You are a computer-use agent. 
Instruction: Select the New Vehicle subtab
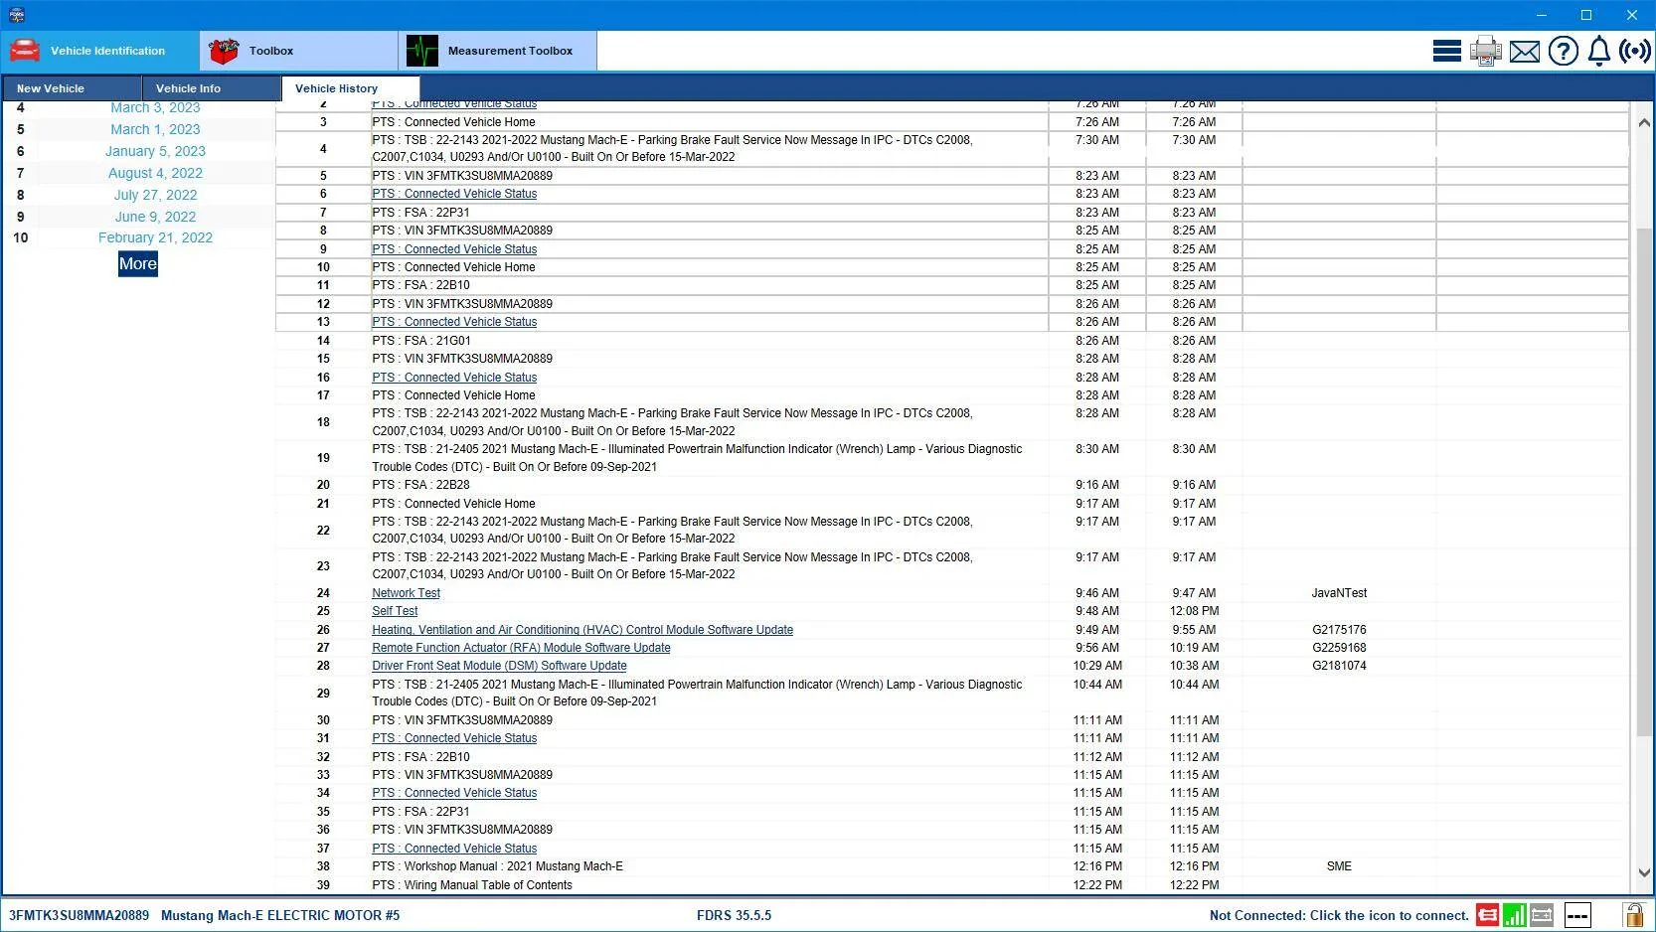[x=72, y=88]
